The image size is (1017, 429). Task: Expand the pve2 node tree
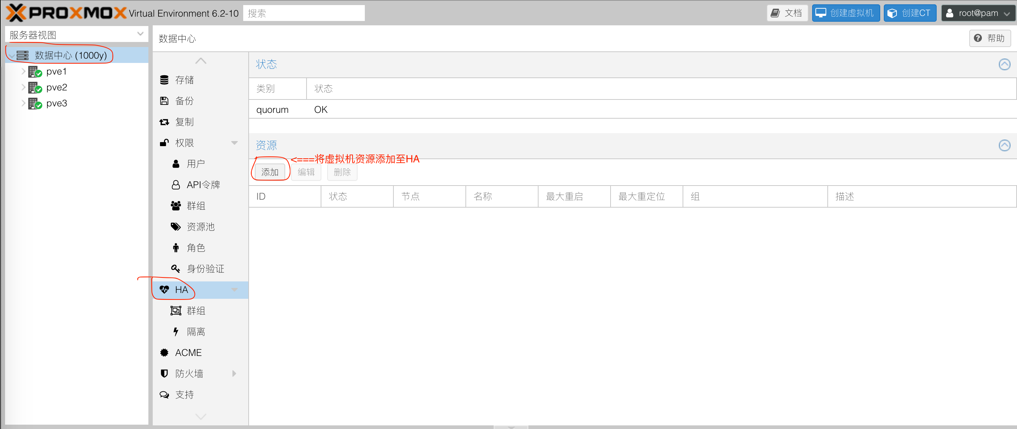[x=23, y=87]
